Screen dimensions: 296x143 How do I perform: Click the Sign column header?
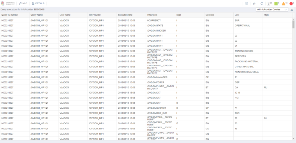point(190,15)
